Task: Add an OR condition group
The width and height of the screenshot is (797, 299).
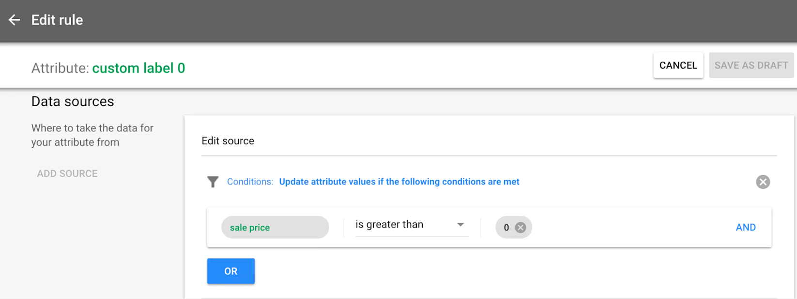Action: point(230,271)
